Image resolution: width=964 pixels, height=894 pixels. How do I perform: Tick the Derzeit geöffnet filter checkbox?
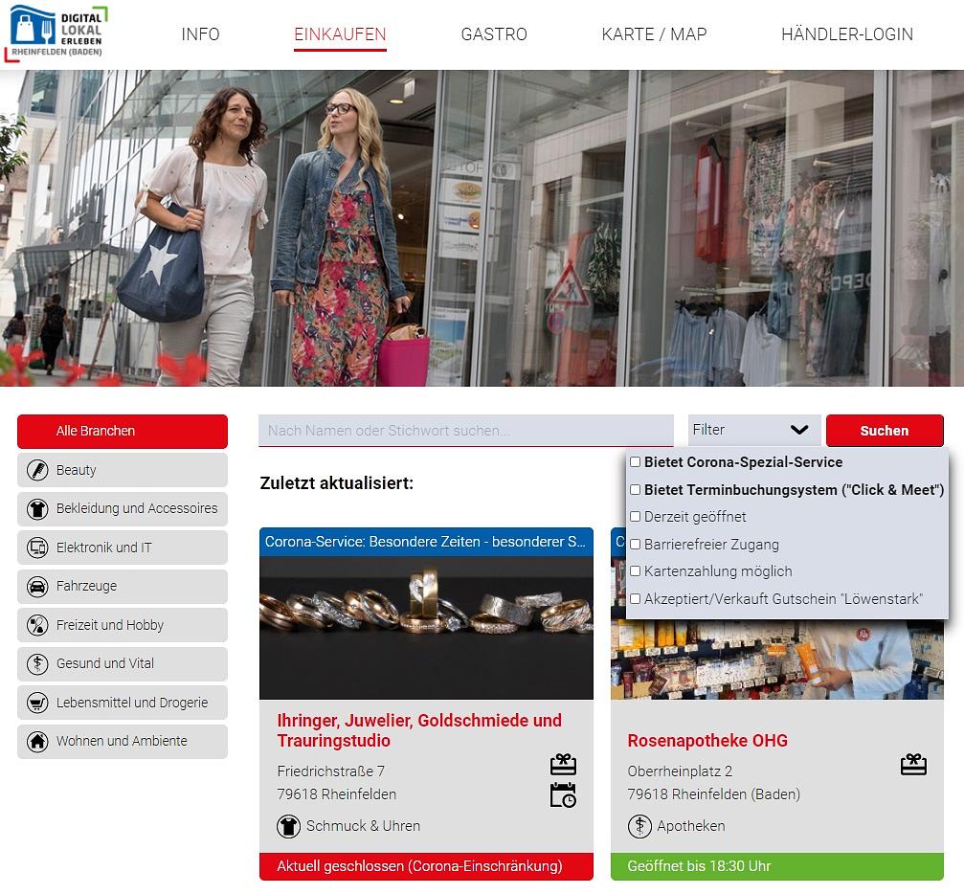click(x=635, y=517)
